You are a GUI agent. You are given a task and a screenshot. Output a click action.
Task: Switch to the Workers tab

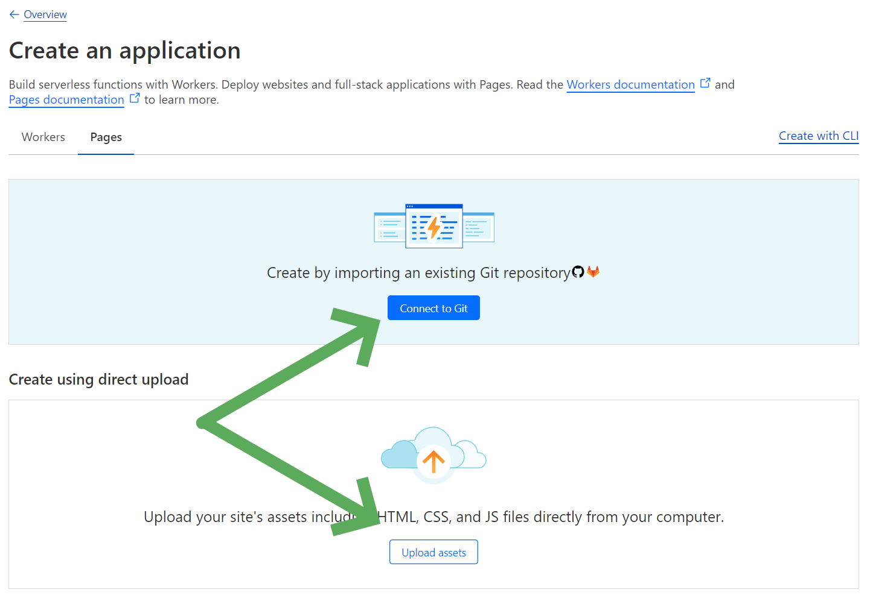tap(43, 137)
